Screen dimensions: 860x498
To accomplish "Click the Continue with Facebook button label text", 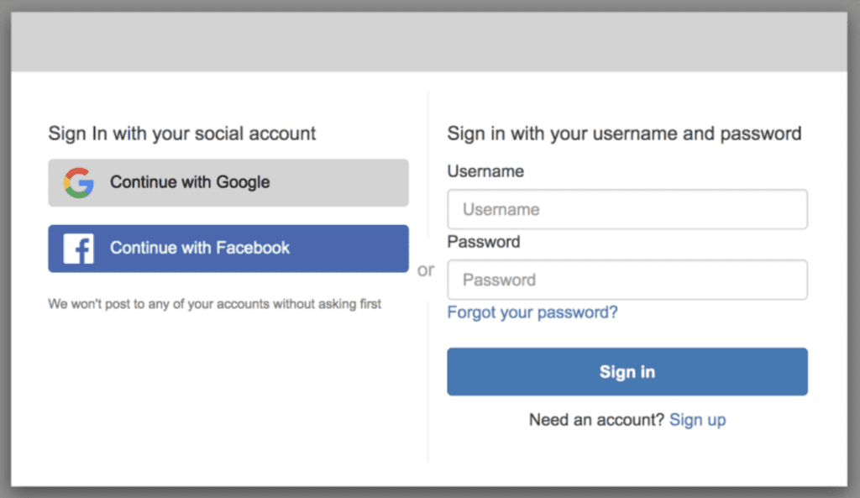I will click(x=199, y=248).
